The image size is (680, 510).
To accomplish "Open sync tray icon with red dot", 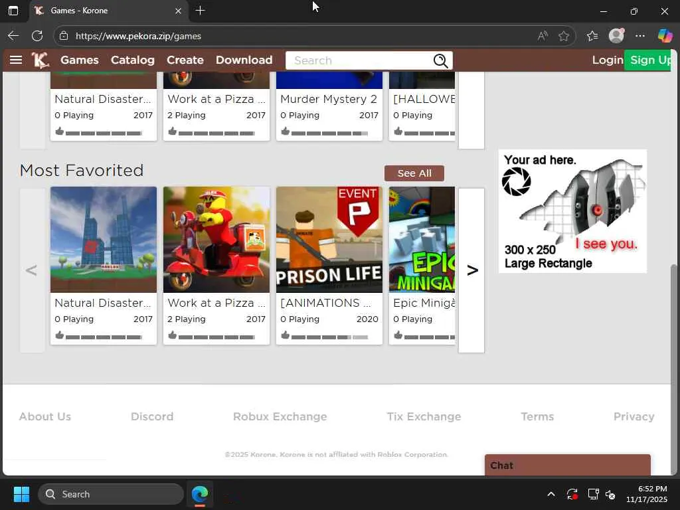I will point(572,494).
